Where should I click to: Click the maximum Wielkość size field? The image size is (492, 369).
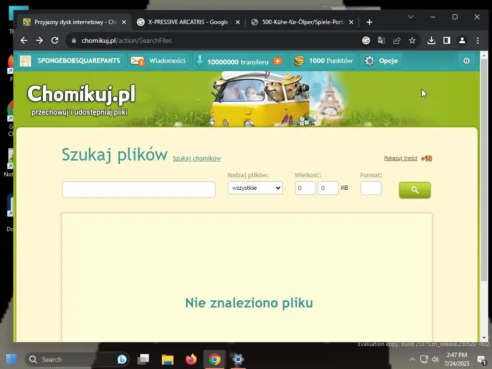tap(328, 188)
